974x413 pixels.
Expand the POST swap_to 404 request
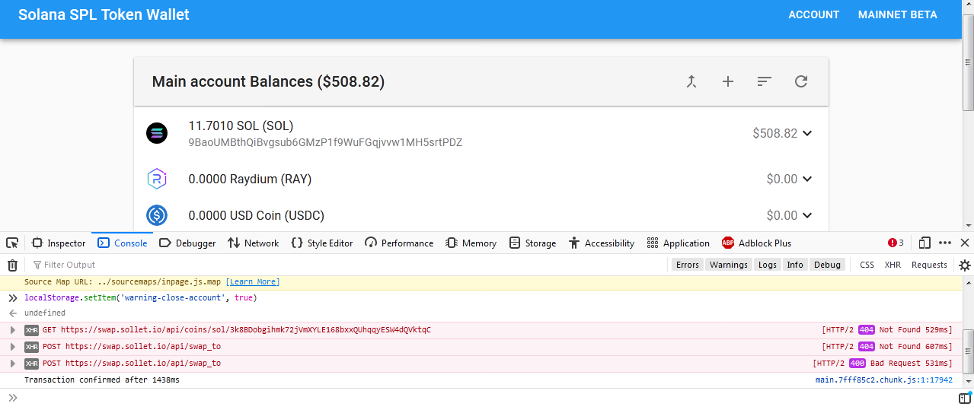12,347
